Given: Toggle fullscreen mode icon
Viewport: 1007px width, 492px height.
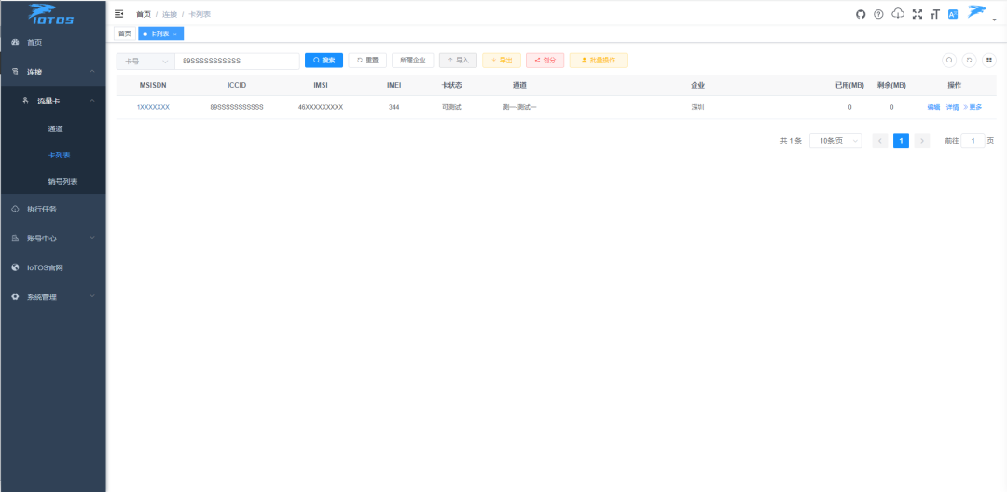Looking at the screenshot, I should click(917, 14).
